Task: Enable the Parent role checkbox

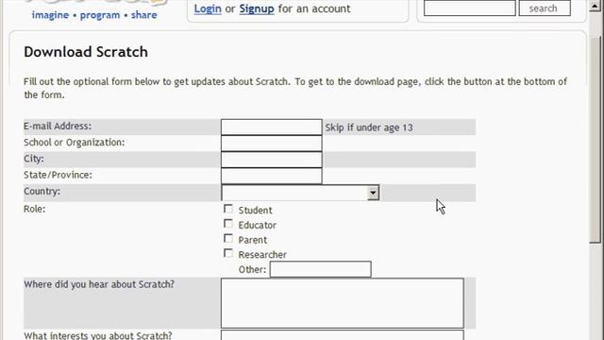Action: coord(228,239)
